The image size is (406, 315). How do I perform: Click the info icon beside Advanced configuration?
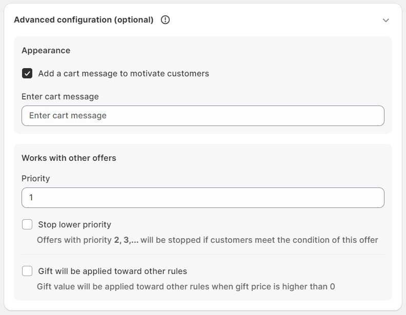pyautogui.click(x=165, y=20)
